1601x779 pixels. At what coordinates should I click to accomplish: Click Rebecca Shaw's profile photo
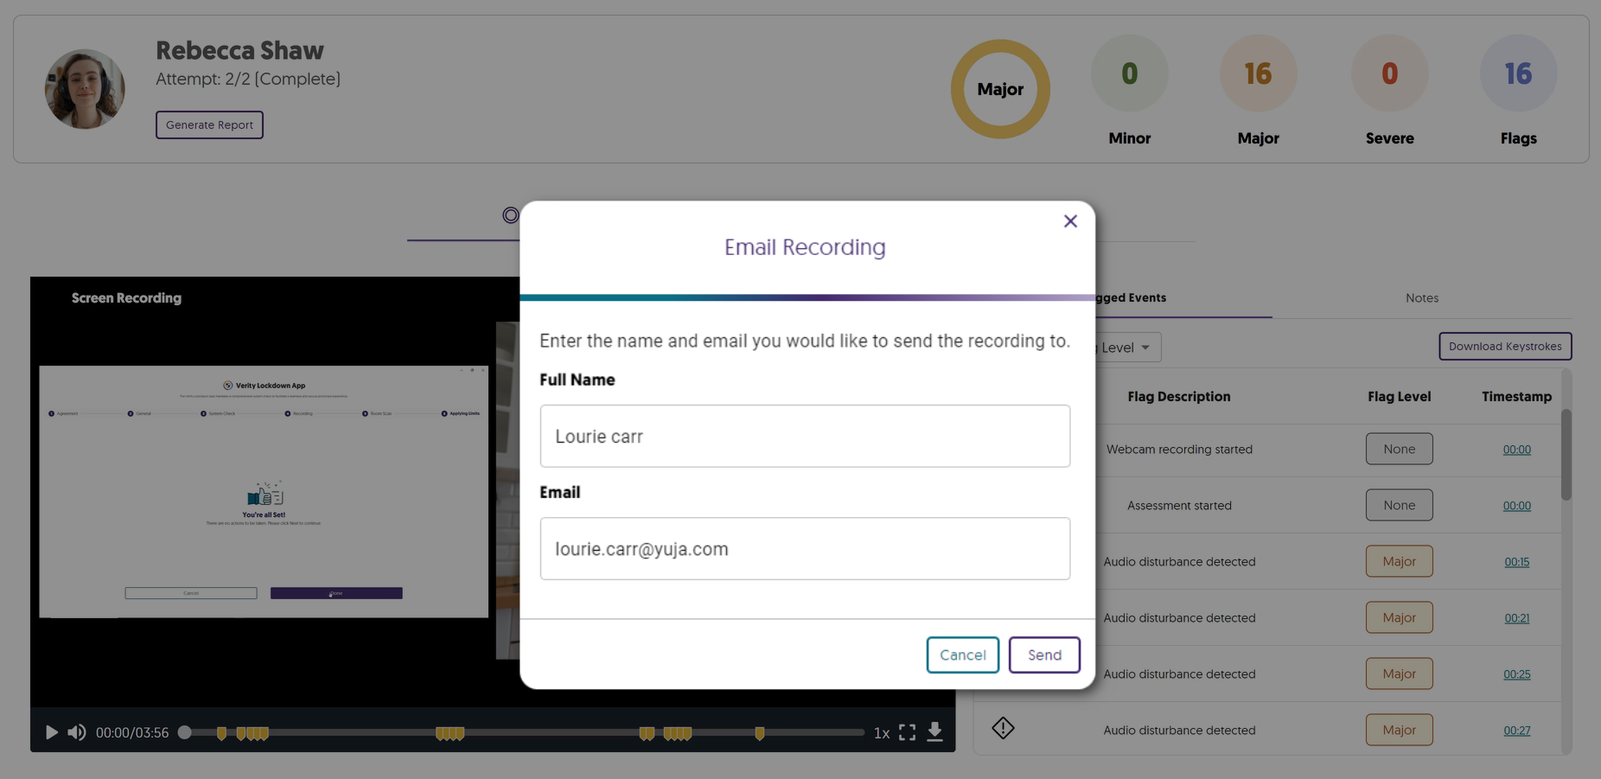[85, 89]
